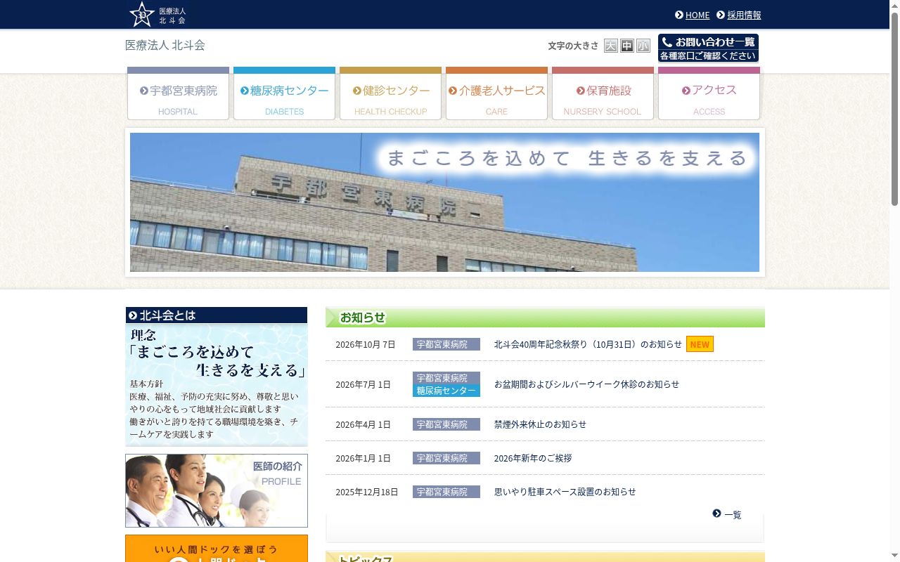This screenshot has height=562, width=900.
Task: Click the date 2026年10月 7日
Action: coord(366,344)
